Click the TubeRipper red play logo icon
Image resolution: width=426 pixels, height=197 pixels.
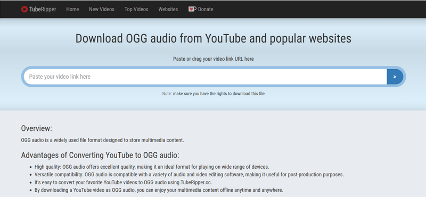click(24, 9)
